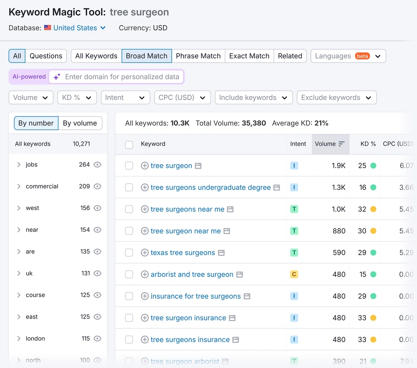
Task: Switch to Phrase Match tab
Action: pyautogui.click(x=198, y=56)
